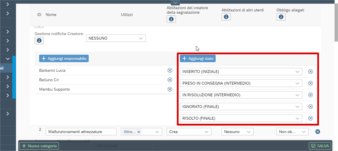Open the Utilizzi multi-select for category 2
This screenshot has width=338, height=151.
pos(142,132)
